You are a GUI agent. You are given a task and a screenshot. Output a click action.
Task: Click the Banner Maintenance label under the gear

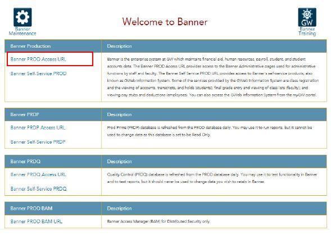coord(22,31)
